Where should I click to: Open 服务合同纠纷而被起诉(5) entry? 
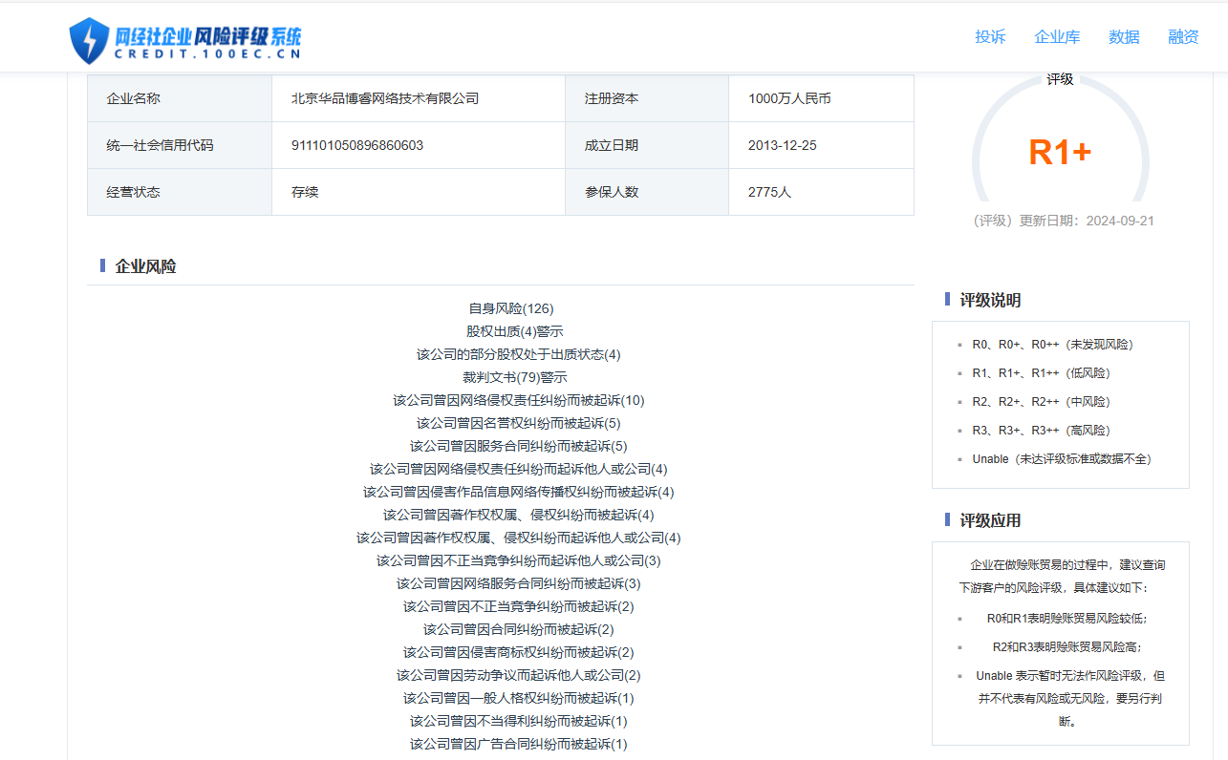(x=518, y=446)
